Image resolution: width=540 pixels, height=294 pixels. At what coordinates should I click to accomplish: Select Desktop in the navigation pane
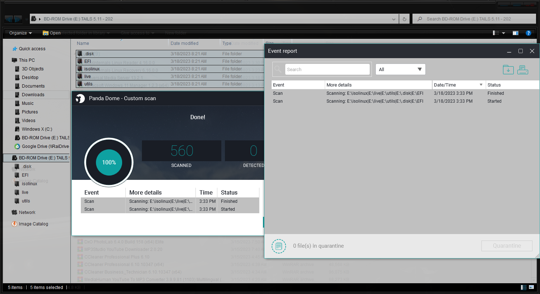point(30,78)
